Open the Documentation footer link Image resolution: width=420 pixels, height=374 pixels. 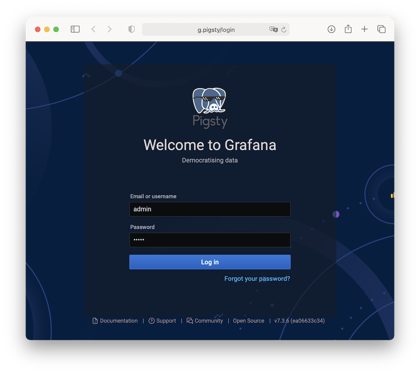tap(119, 321)
